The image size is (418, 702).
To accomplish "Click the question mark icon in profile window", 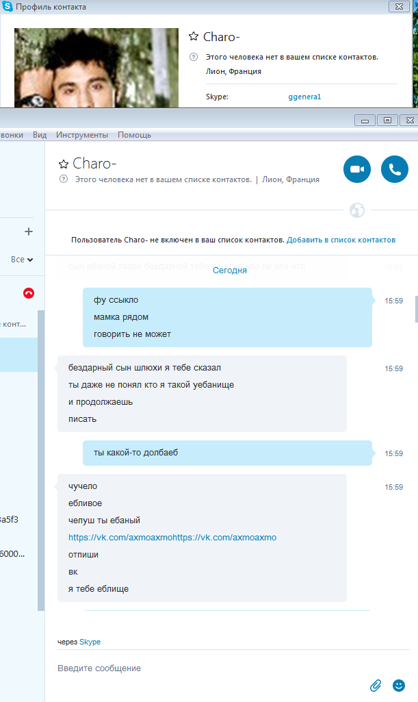I will [193, 57].
